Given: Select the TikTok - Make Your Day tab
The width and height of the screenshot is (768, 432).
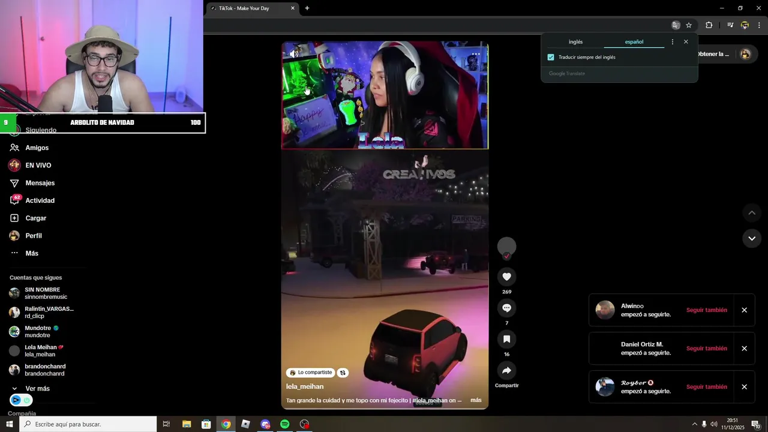Looking at the screenshot, I should point(252,8).
